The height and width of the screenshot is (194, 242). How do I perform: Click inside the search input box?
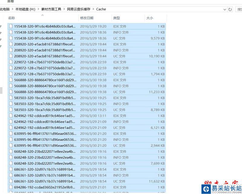[x=239, y=9]
